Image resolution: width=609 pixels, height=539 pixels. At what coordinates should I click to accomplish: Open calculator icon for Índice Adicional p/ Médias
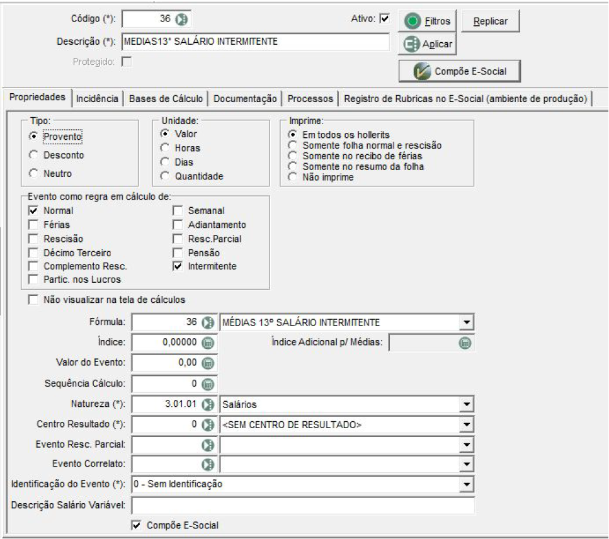tap(465, 343)
